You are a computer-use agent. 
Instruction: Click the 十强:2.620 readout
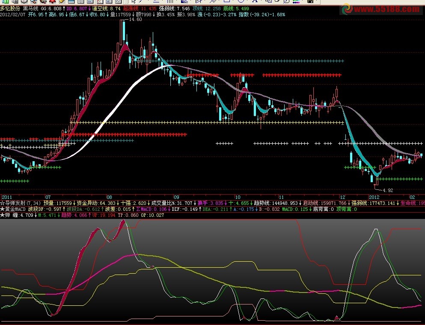[134, 203]
